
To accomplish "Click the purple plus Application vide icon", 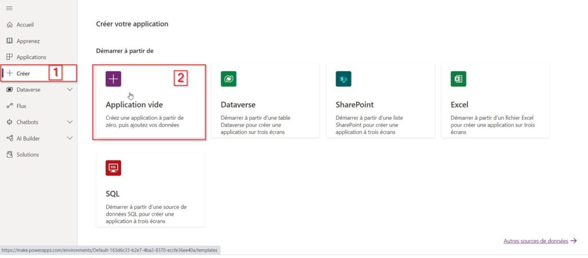I will [x=114, y=79].
